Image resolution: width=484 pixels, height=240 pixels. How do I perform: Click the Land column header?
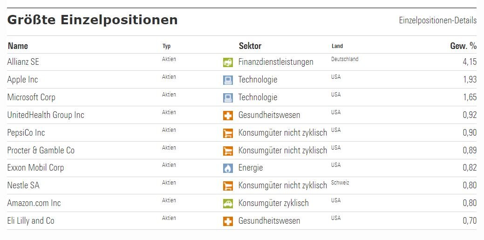pos(337,46)
